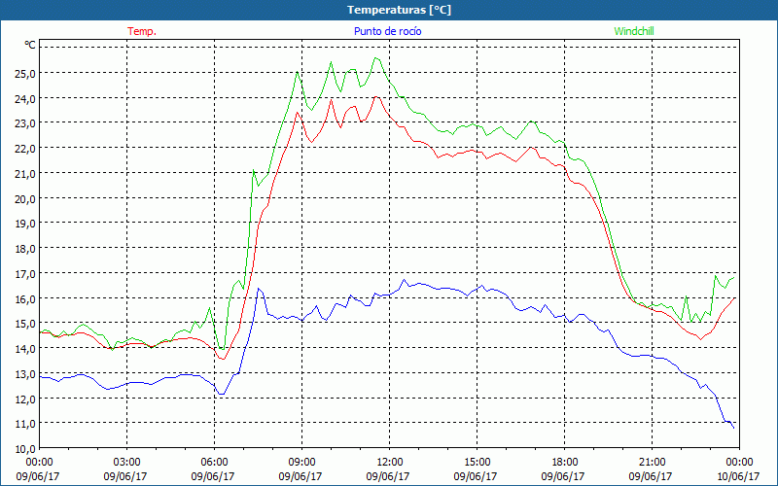Click the 12,0 y-axis value
This screenshot has height=486, width=778.
[x=25, y=399]
